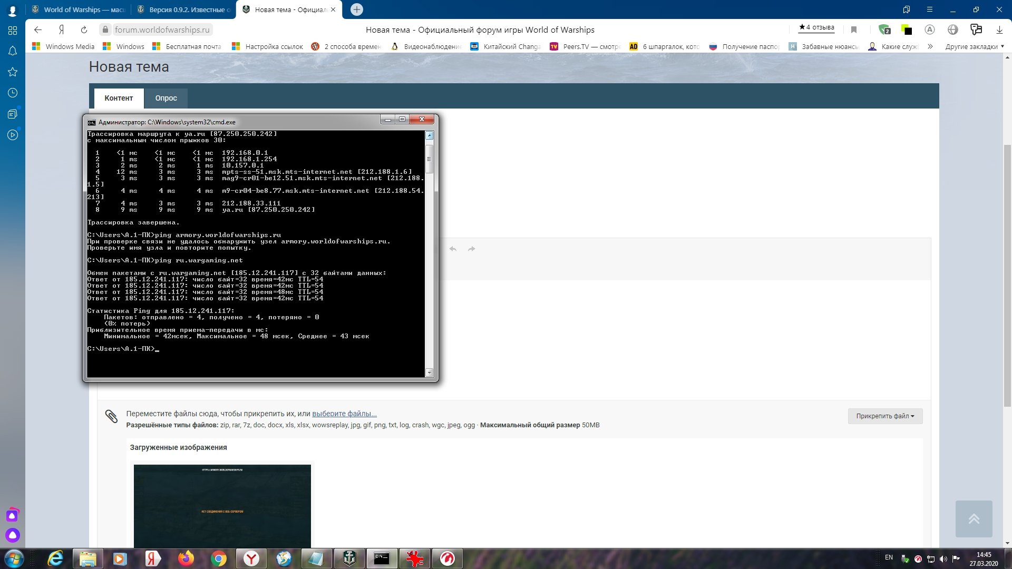
Task: Expand Прикрепить файл dropdown
Action: 885,416
